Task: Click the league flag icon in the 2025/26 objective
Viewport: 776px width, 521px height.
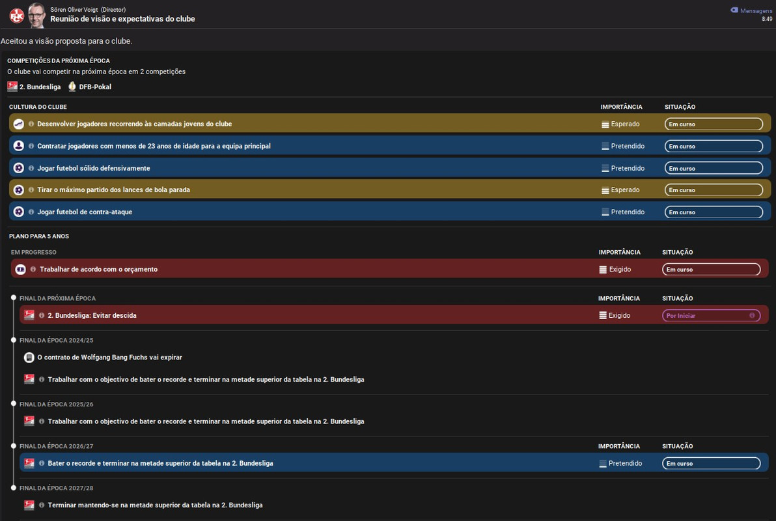Action: [29, 421]
